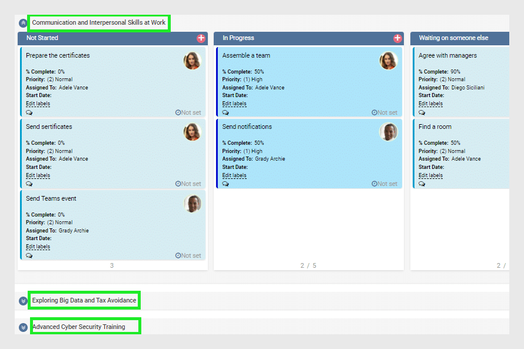Open comments on Send sertificates card

[29, 184]
